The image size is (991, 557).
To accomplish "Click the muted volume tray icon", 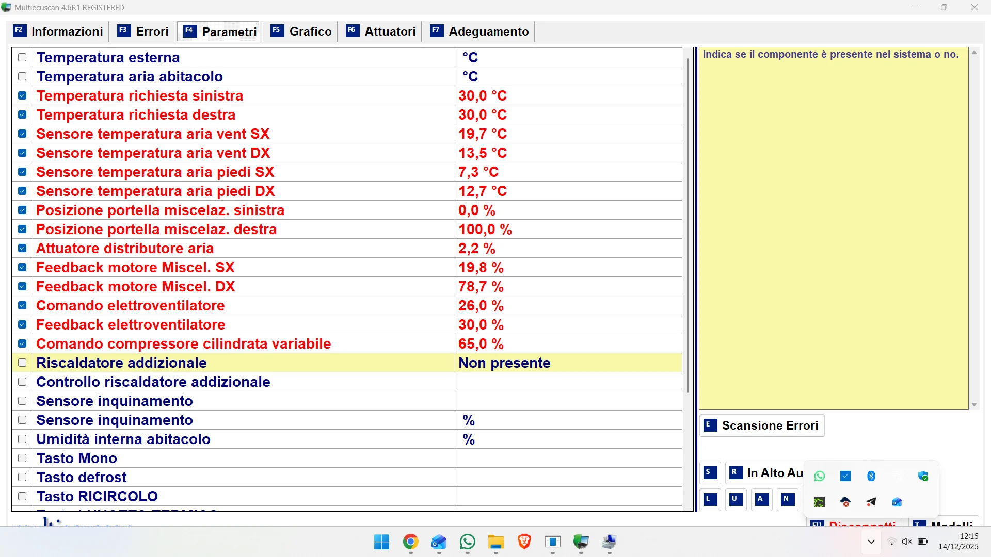I will pyautogui.click(x=907, y=542).
